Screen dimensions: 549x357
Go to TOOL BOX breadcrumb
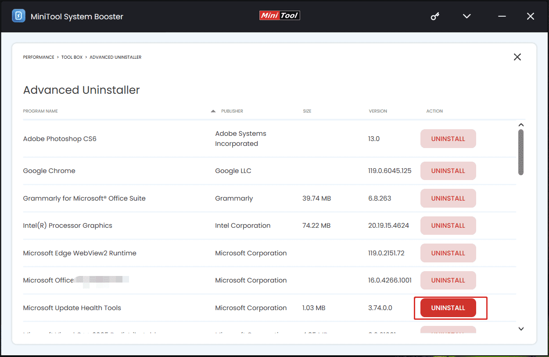click(72, 57)
